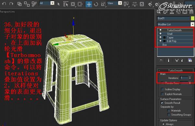Screen dimensions: 195x126
Task: Activate Bind to Space Warp tool
Action: pyautogui.click(x=34, y=4)
